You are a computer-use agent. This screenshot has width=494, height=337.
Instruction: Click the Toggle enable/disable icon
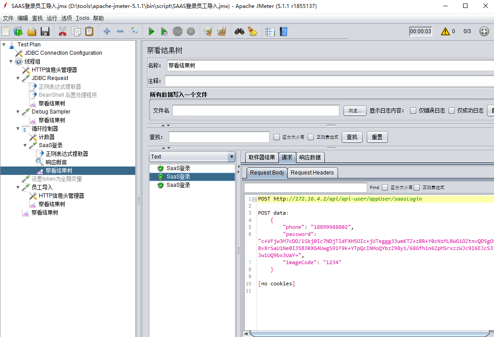click(x=133, y=31)
